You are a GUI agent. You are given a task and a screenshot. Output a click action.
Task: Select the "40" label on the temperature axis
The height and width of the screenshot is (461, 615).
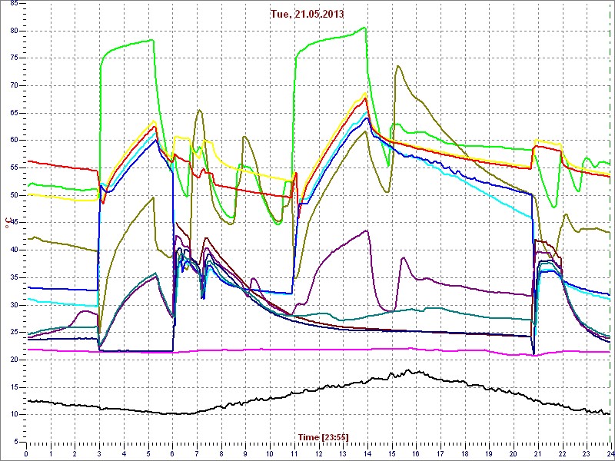click(x=12, y=250)
